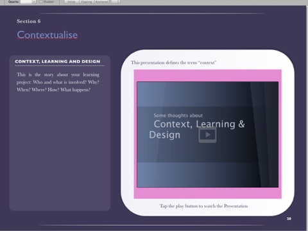Select the Contextualise title text
308x231 pixels.
(47, 35)
